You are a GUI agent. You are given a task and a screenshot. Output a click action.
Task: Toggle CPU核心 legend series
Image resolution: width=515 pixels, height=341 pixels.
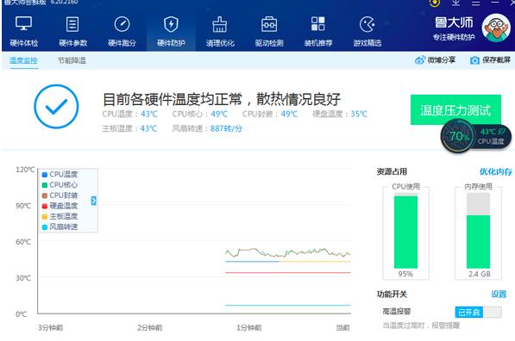tap(60, 185)
